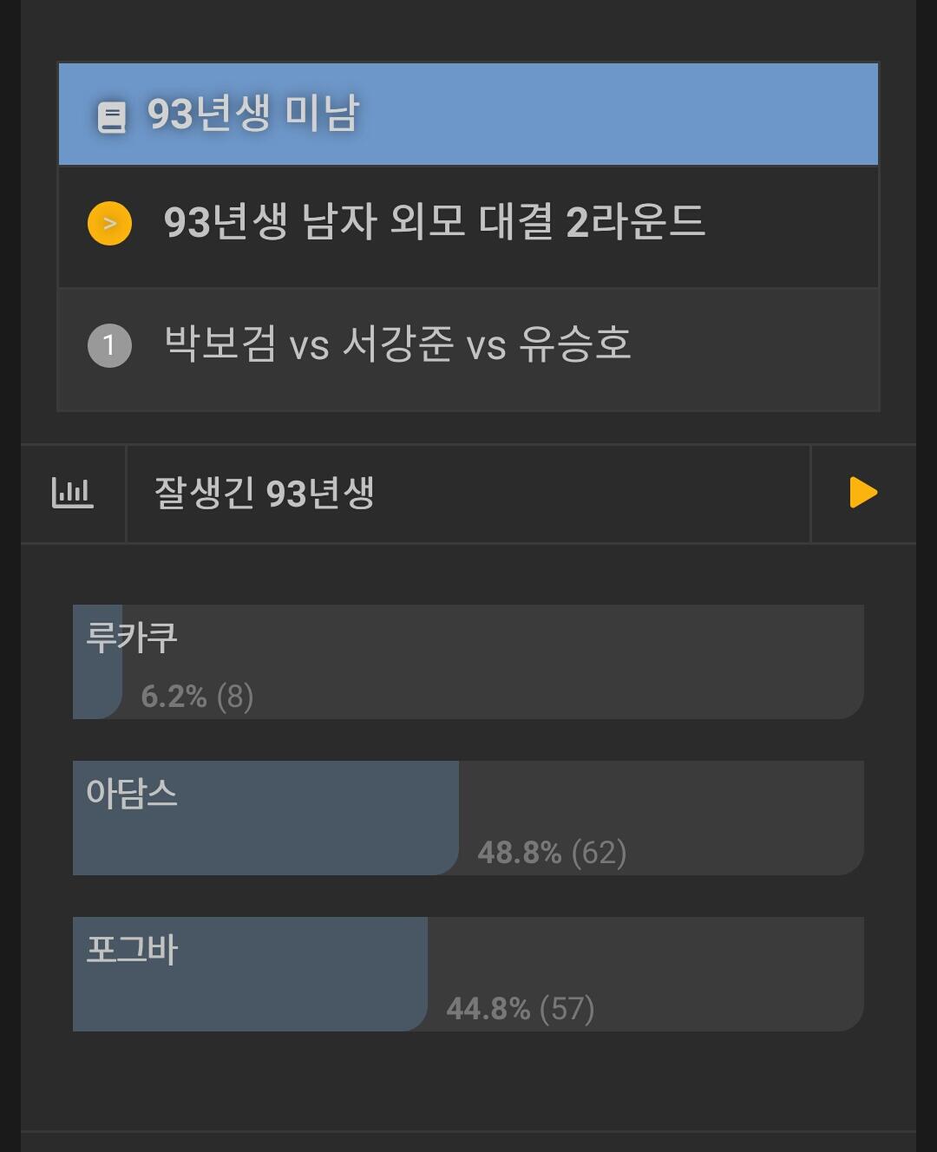The image size is (937, 1152).
Task: Expand the poll with the yellow triangle
Action: point(862,493)
